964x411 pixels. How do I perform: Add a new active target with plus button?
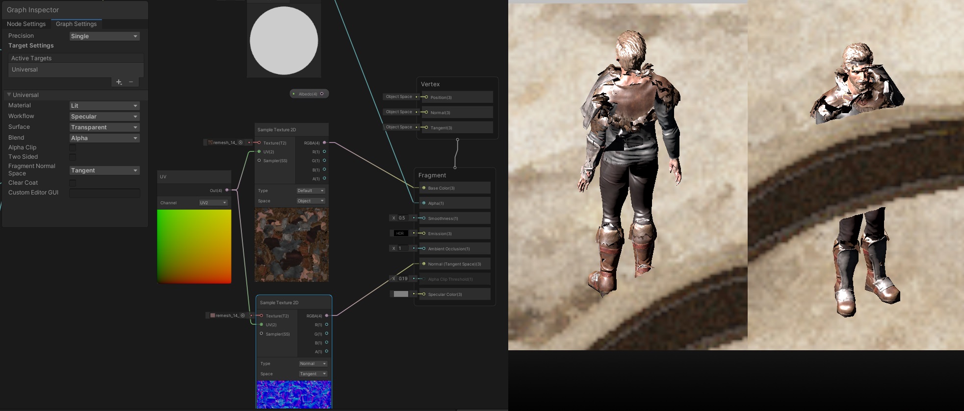pos(119,82)
